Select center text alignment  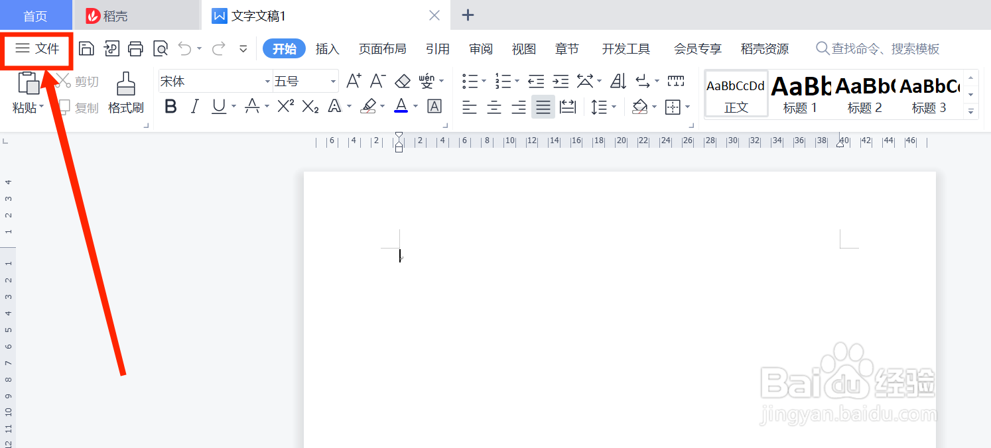point(494,106)
